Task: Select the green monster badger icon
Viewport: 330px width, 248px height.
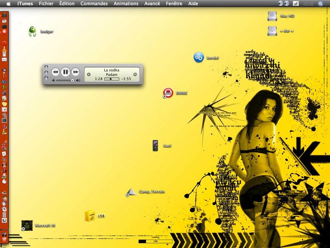Action: pos(33,31)
